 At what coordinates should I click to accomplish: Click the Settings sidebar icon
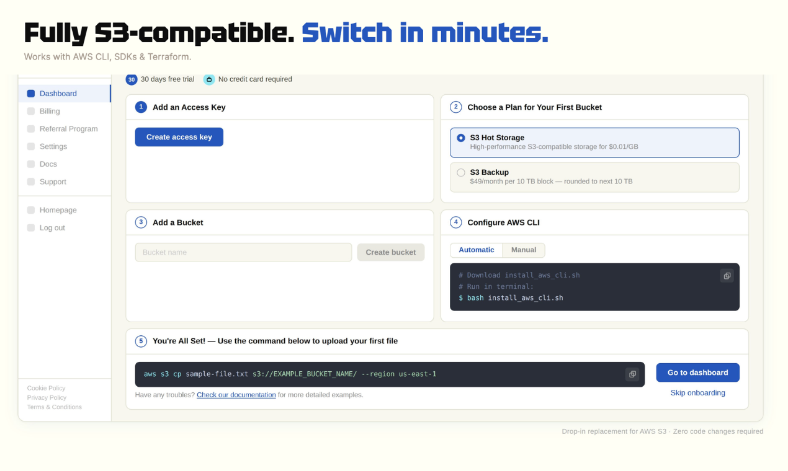(x=31, y=147)
